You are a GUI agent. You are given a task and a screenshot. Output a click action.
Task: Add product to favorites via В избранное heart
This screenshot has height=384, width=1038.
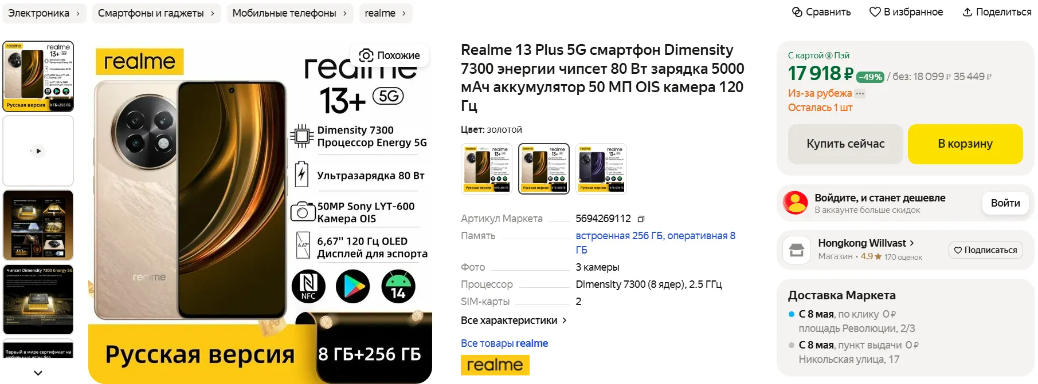click(x=875, y=12)
